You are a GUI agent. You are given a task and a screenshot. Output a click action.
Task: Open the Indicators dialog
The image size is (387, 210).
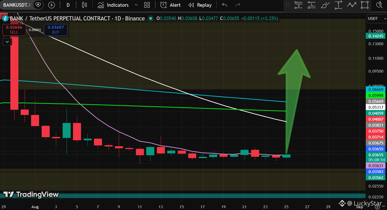113,5
